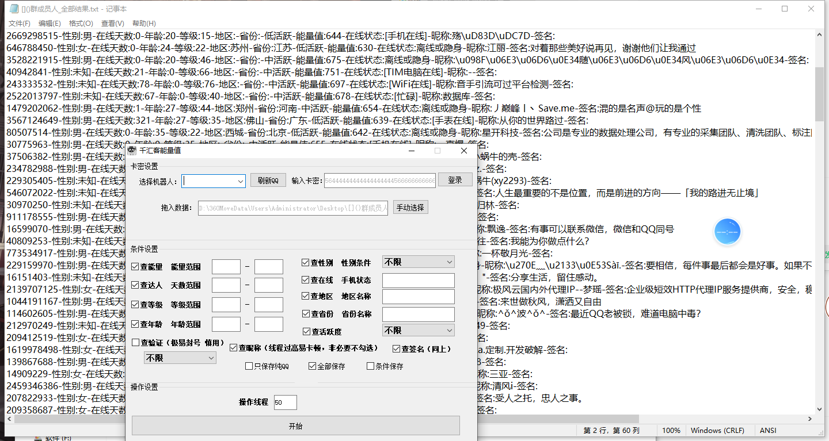Click the line starting with 1479202062
Screen dimensions: 829x441
tap(354, 108)
